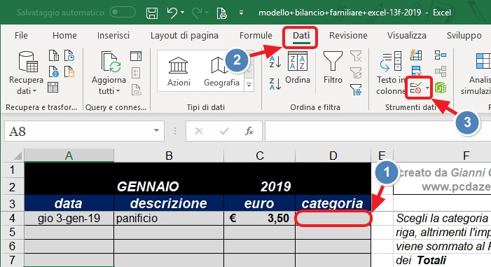Click the data validation icon
491x267 pixels.
(416, 88)
